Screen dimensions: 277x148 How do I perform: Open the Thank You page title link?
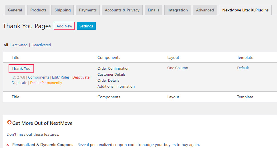pos(21,69)
